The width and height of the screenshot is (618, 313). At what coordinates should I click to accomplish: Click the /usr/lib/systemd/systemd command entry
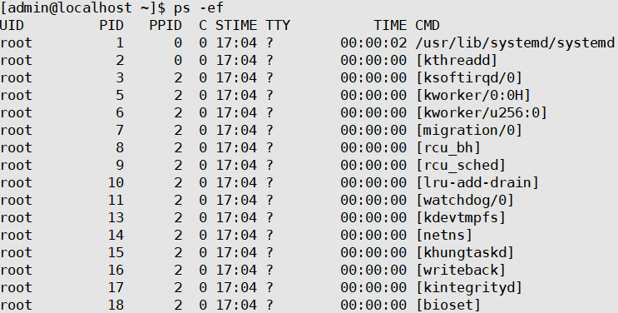pyautogui.click(x=515, y=43)
